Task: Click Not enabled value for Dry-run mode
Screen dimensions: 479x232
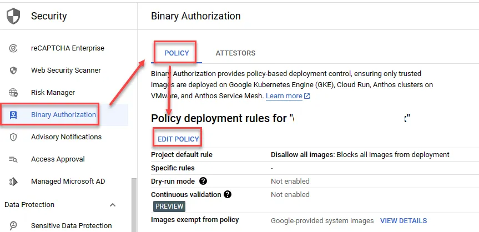Action: pyautogui.click(x=290, y=181)
